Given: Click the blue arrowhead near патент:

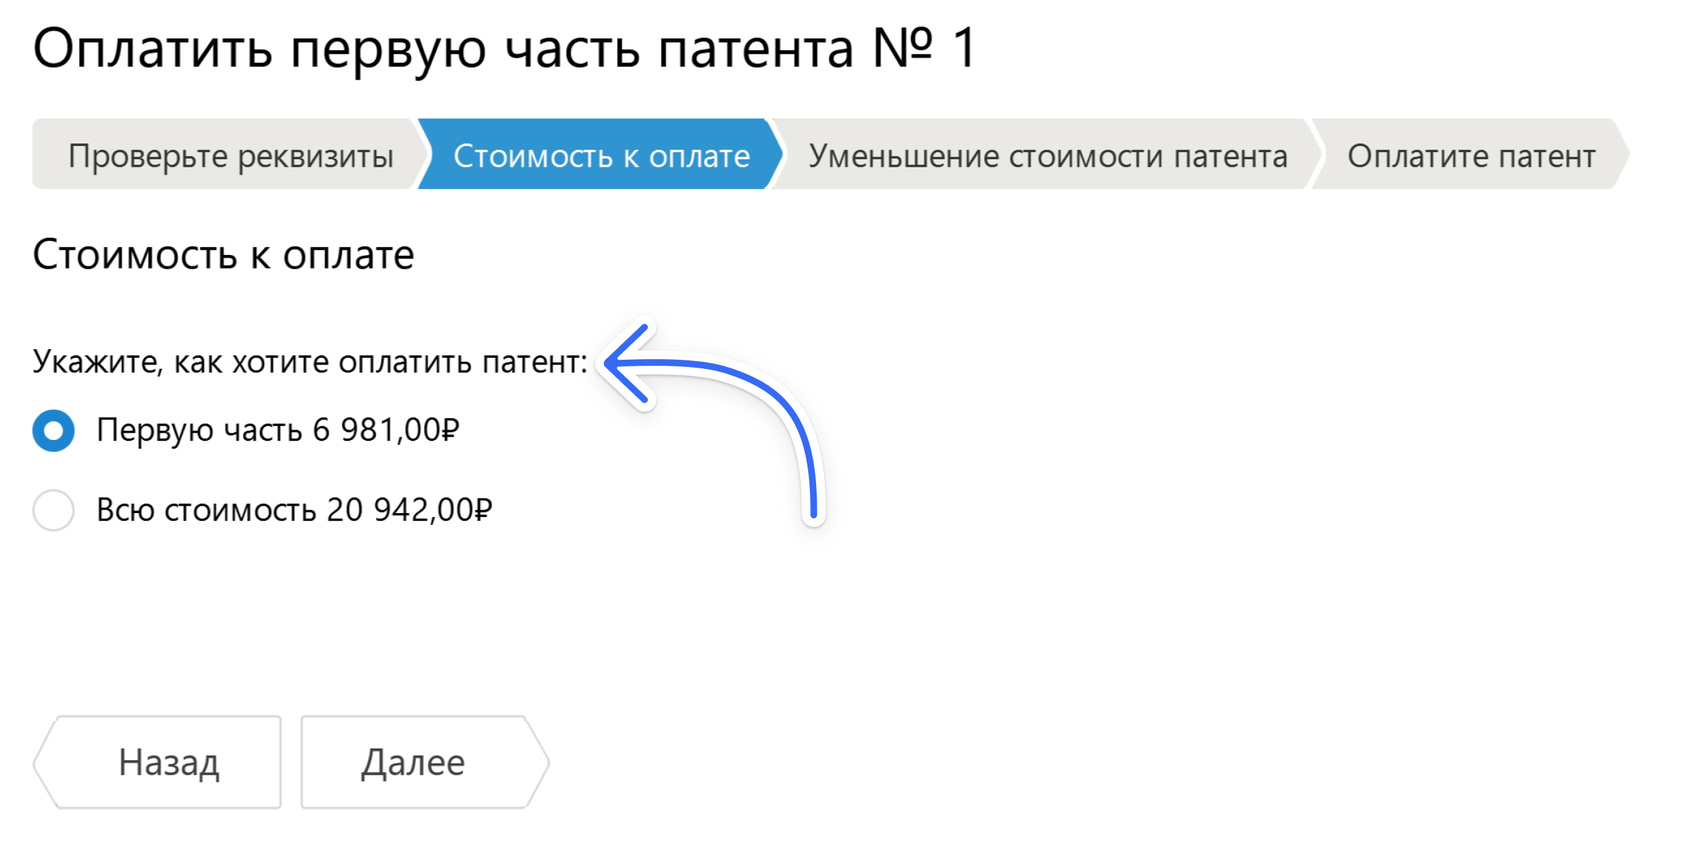Looking at the screenshot, I should coord(627,363).
